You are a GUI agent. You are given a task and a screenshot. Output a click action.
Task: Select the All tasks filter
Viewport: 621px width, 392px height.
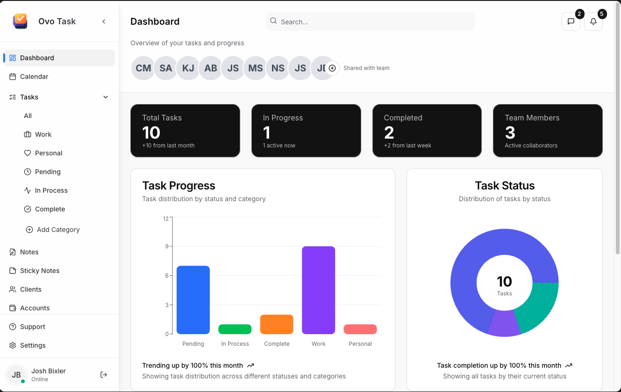point(28,116)
